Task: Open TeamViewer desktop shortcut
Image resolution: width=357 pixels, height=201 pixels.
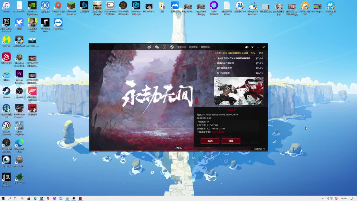Action: (58, 24)
